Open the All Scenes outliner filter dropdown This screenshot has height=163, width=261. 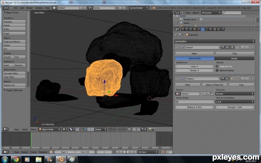pyautogui.click(x=211, y=13)
